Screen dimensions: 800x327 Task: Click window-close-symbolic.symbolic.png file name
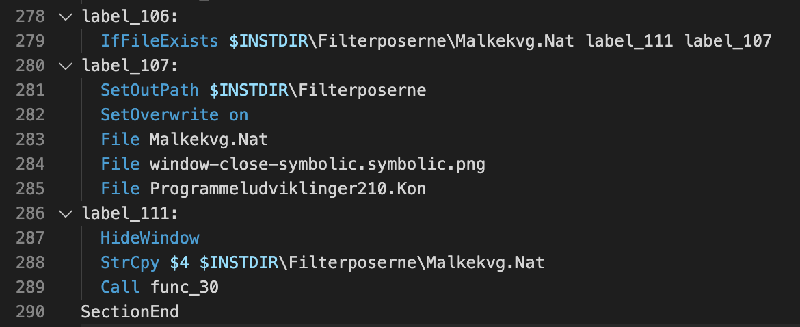click(317, 164)
